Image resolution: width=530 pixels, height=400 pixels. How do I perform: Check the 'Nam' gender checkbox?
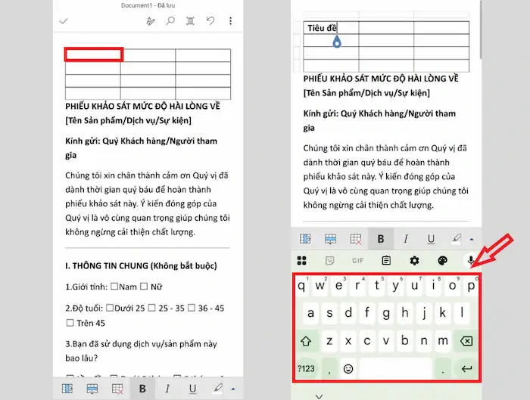[x=114, y=287]
